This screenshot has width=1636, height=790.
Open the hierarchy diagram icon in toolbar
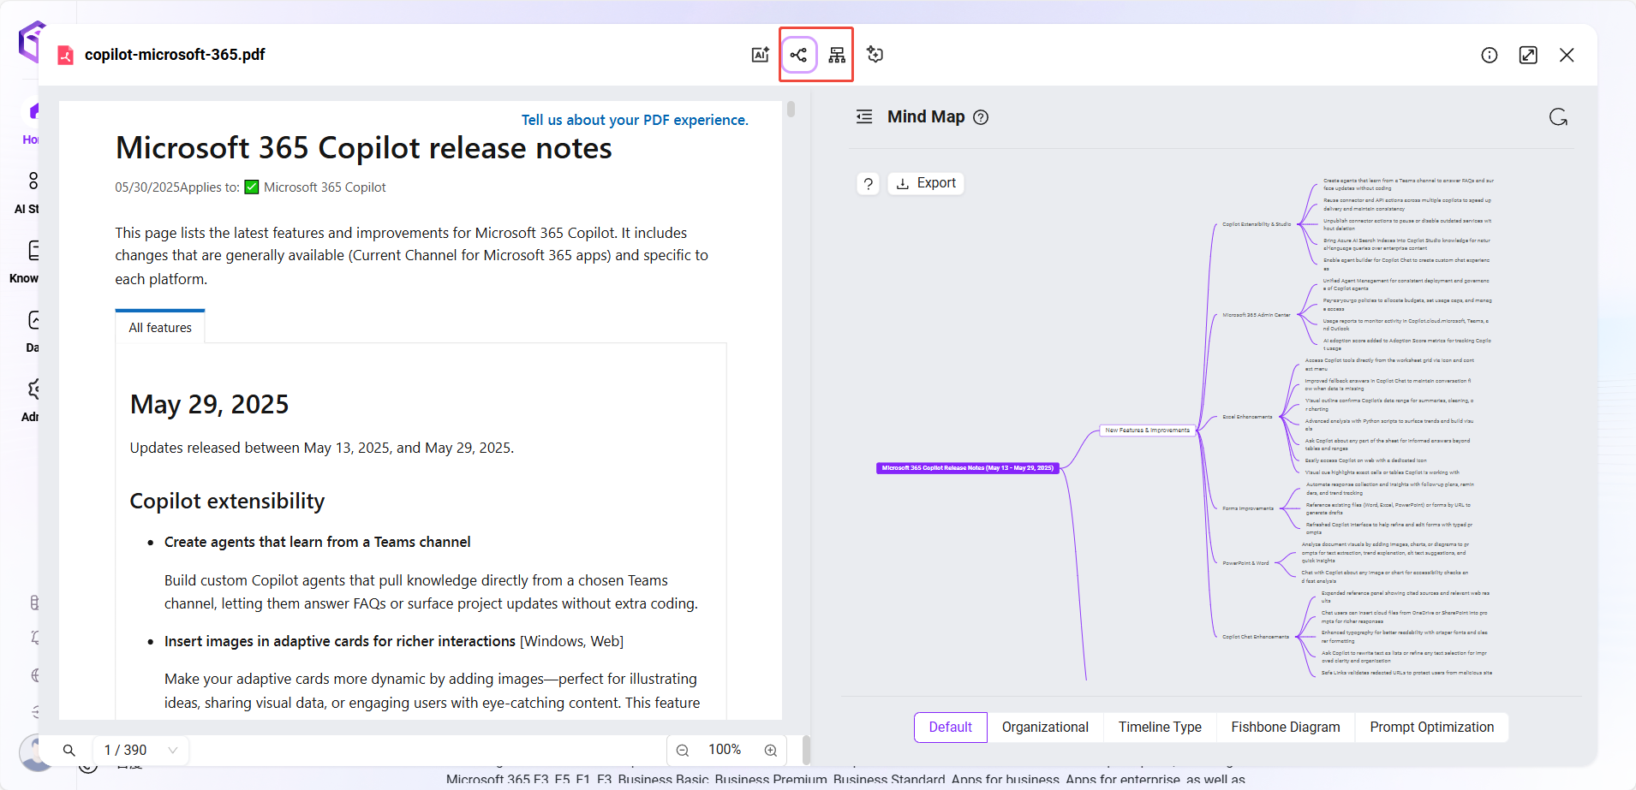[x=837, y=55]
